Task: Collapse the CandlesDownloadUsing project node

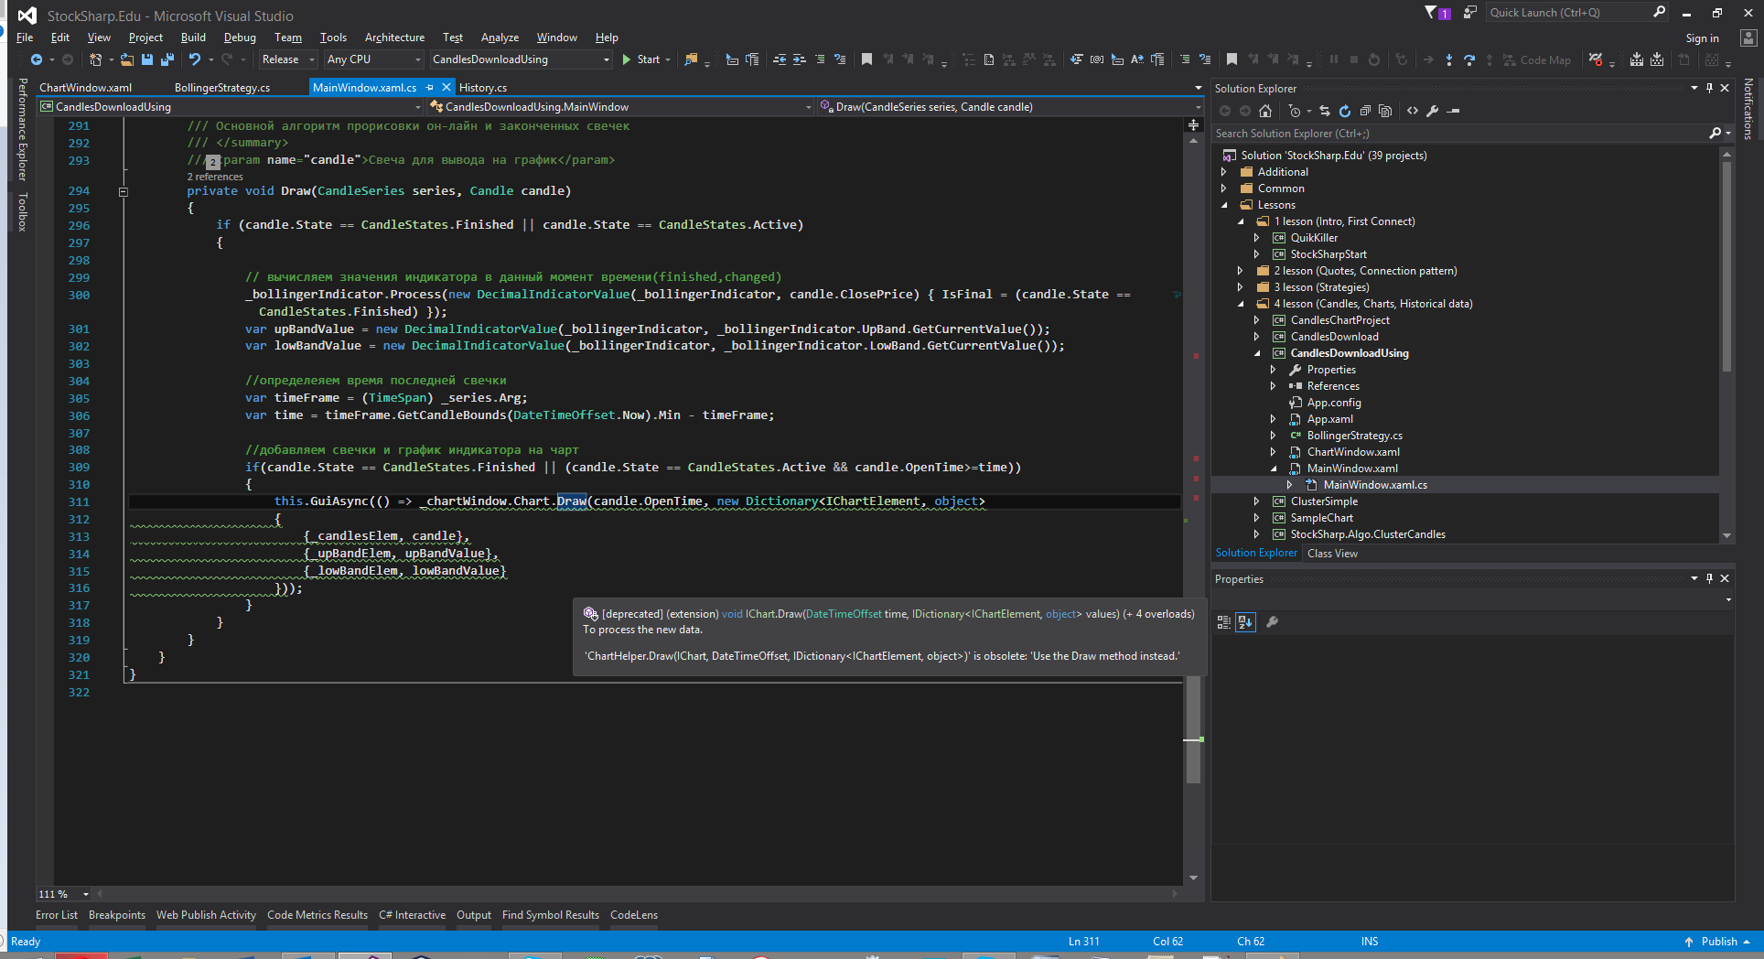Action: (1257, 353)
